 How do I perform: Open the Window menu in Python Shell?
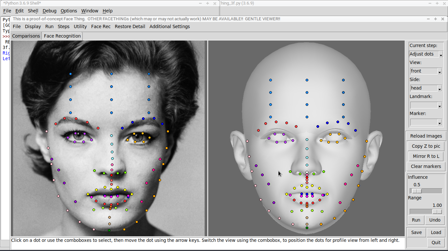[90, 11]
